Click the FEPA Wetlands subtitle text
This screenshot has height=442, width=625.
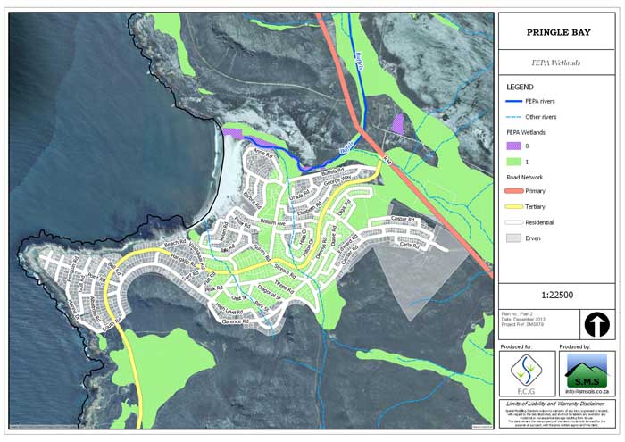pos(556,63)
